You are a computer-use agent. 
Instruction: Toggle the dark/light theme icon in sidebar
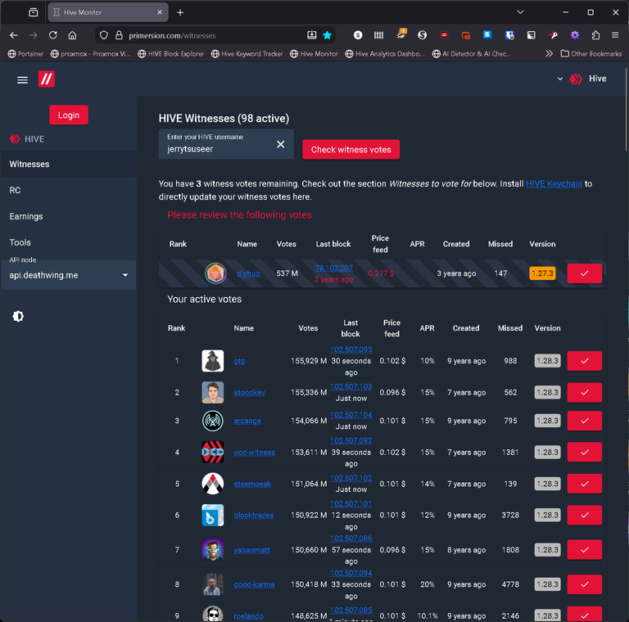(18, 316)
